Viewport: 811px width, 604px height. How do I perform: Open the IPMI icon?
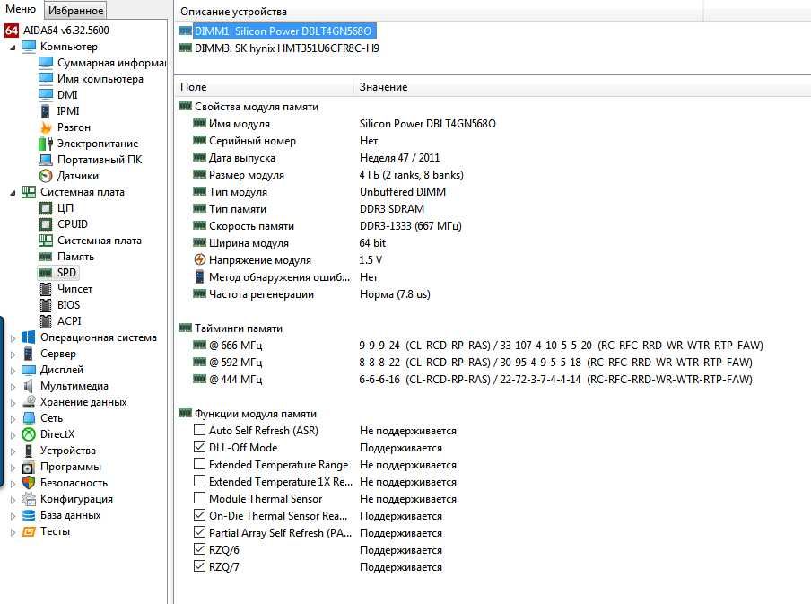[46, 110]
